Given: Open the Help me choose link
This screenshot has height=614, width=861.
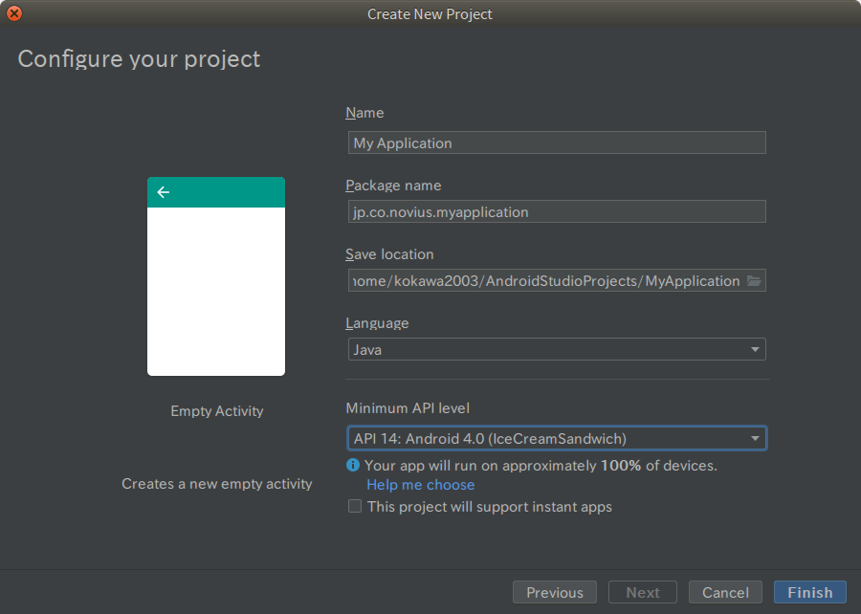Looking at the screenshot, I should coord(421,485).
